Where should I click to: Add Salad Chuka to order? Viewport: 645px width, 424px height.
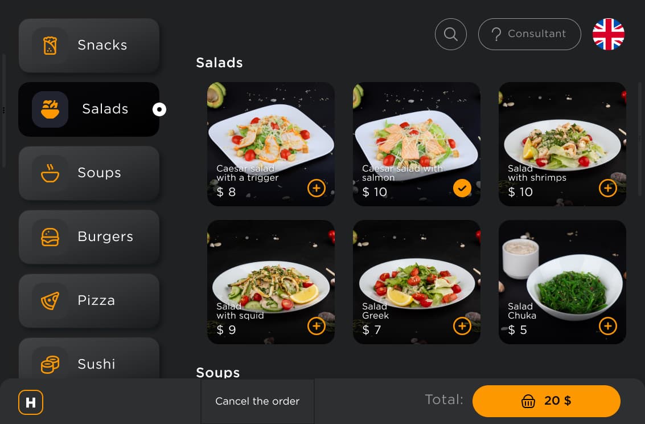(607, 326)
